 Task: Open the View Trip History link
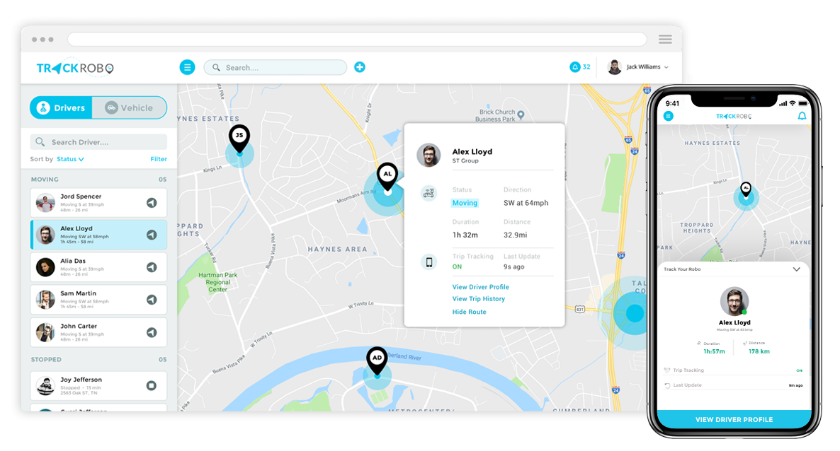(479, 299)
